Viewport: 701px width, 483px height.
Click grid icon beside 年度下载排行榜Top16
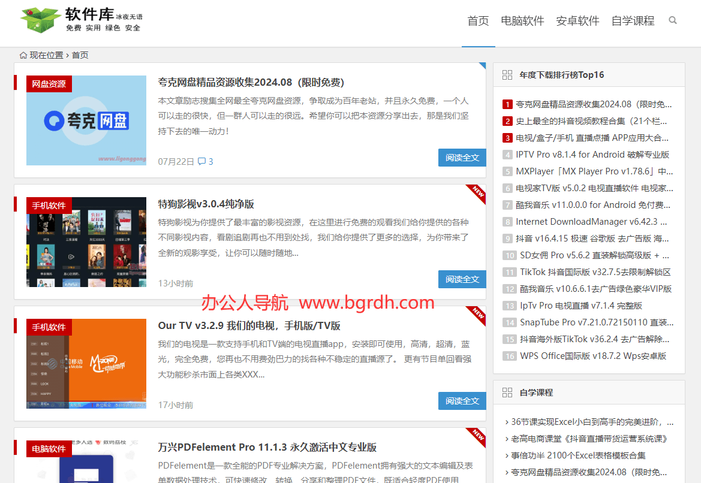coord(507,75)
